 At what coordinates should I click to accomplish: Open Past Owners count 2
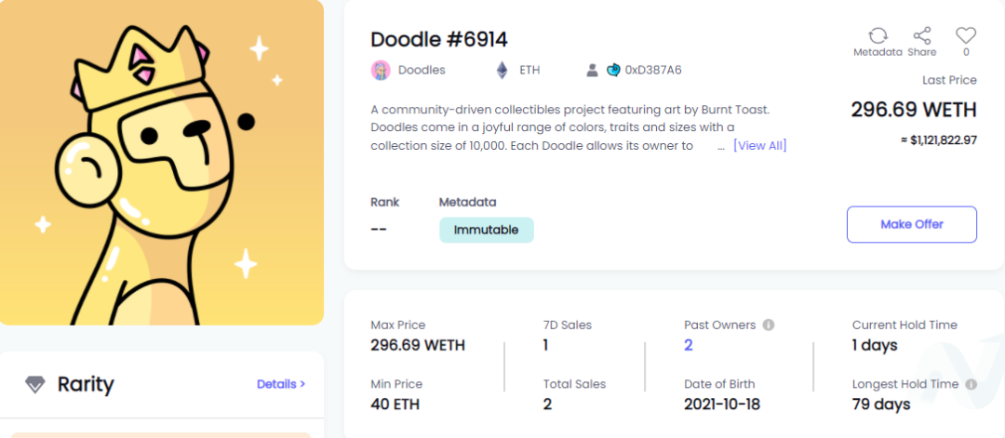point(689,345)
